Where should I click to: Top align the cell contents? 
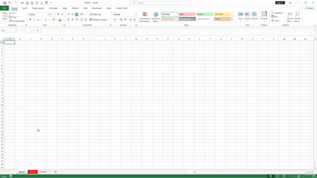69,14
